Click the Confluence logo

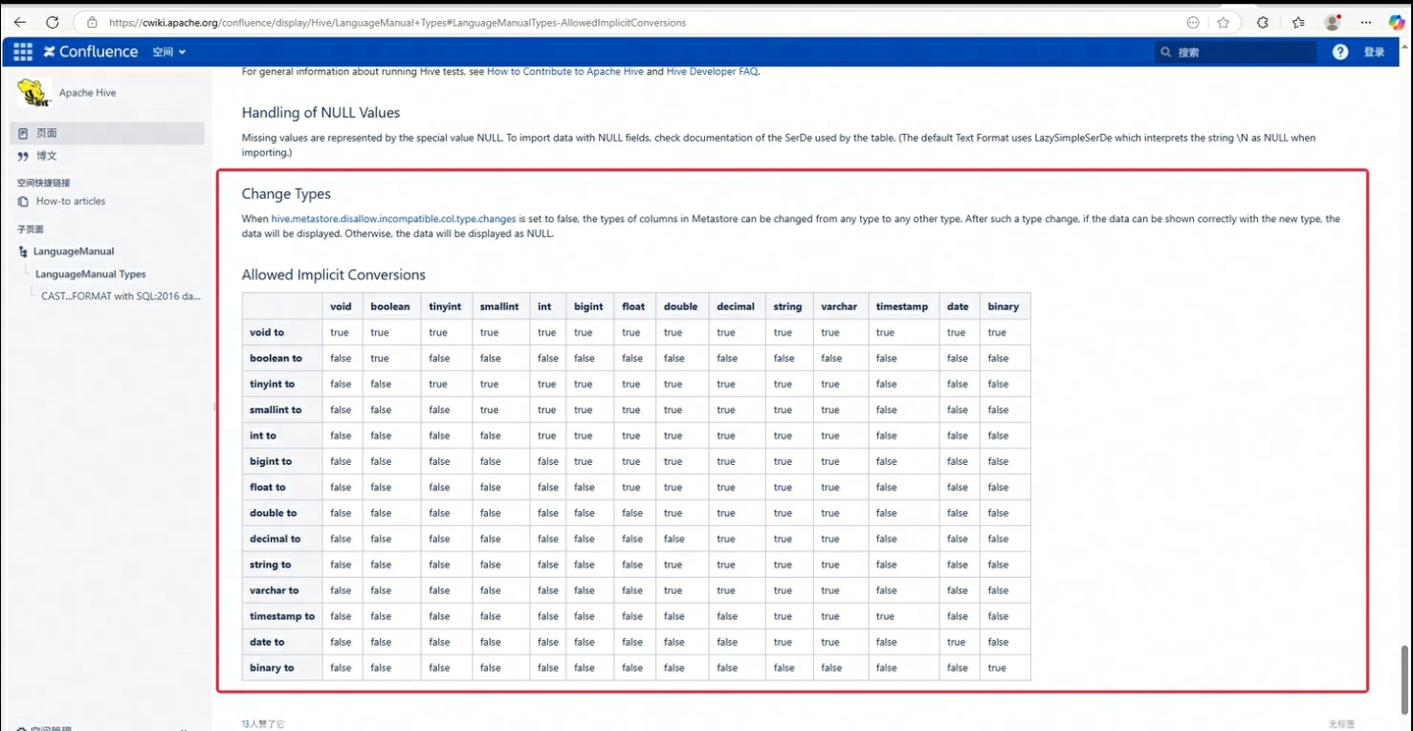(x=91, y=52)
